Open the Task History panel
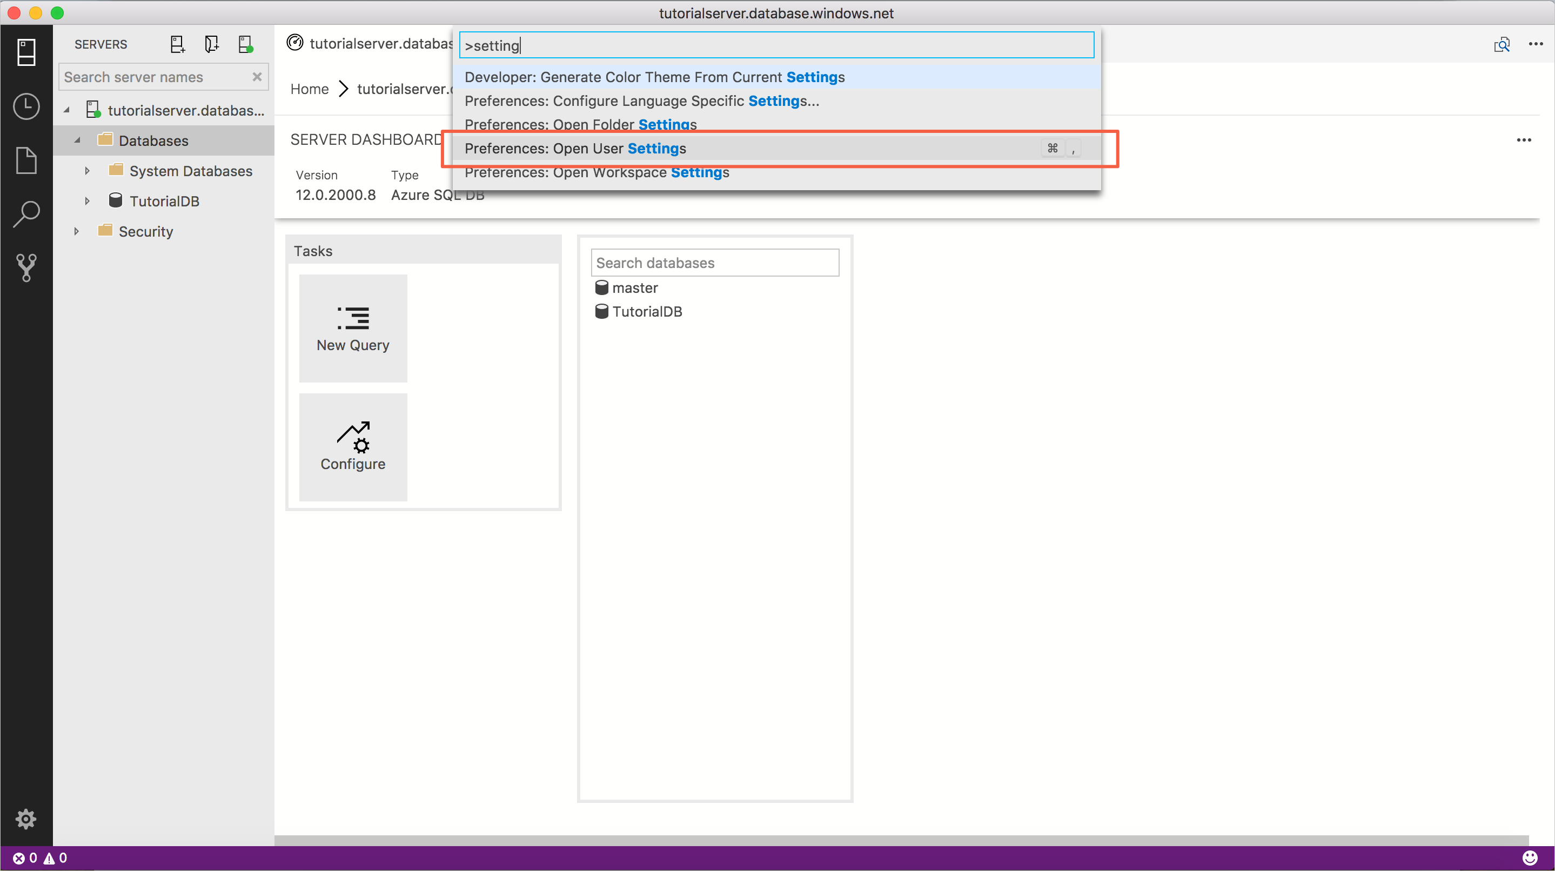The width and height of the screenshot is (1555, 871). (26, 106)
